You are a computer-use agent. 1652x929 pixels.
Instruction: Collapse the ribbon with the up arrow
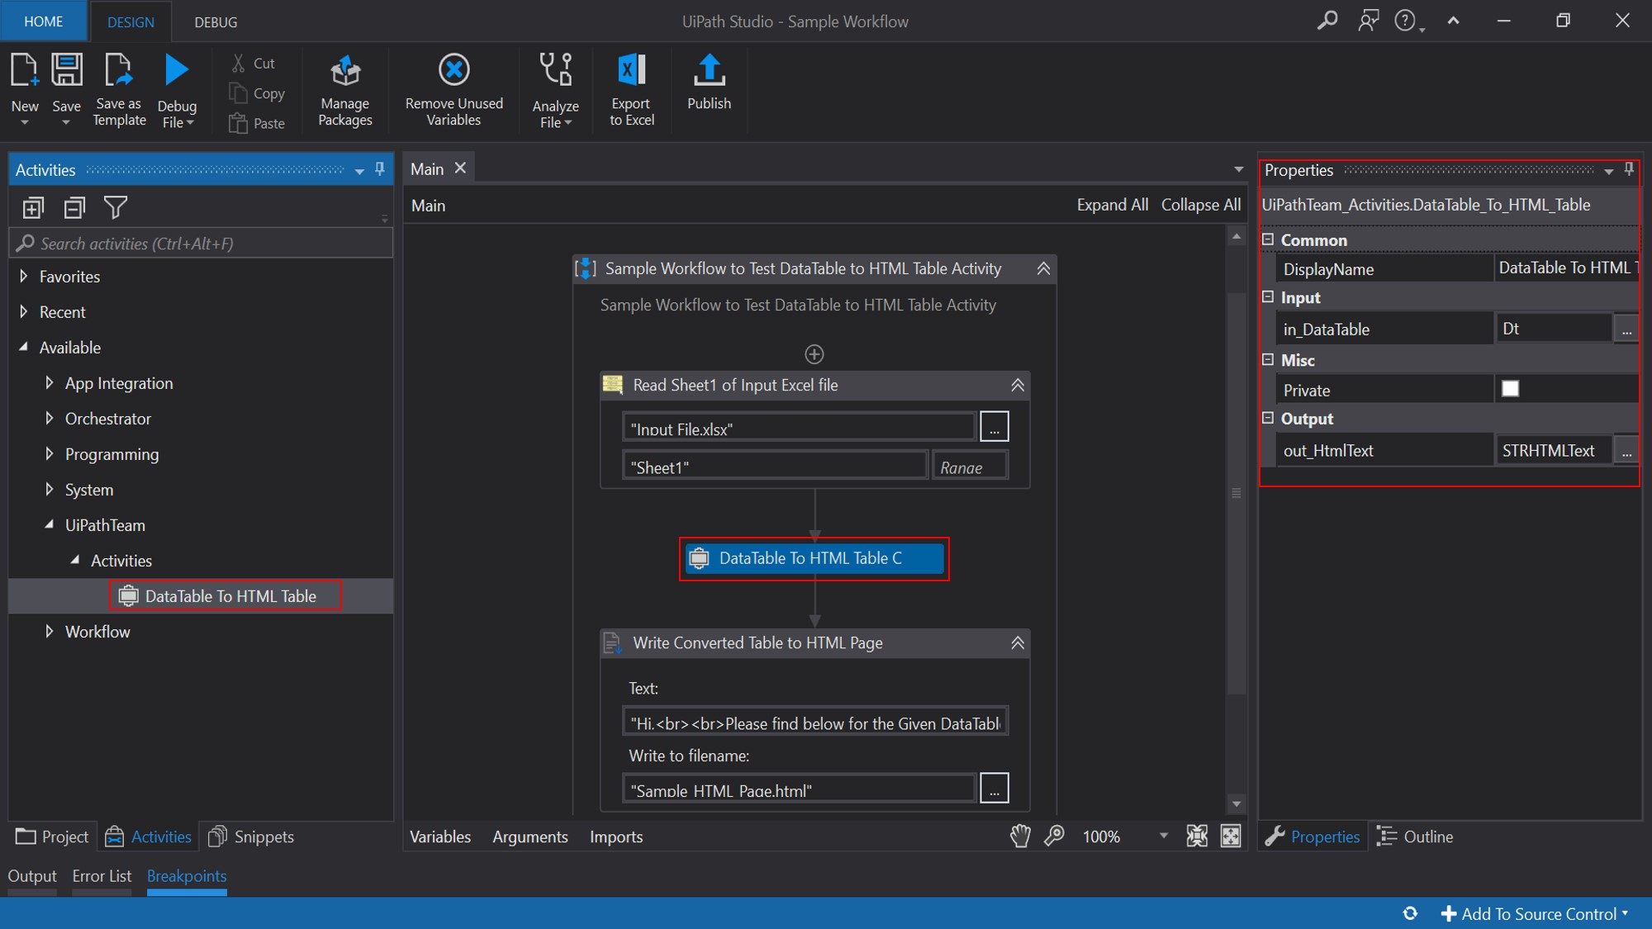coord(1454,21)
